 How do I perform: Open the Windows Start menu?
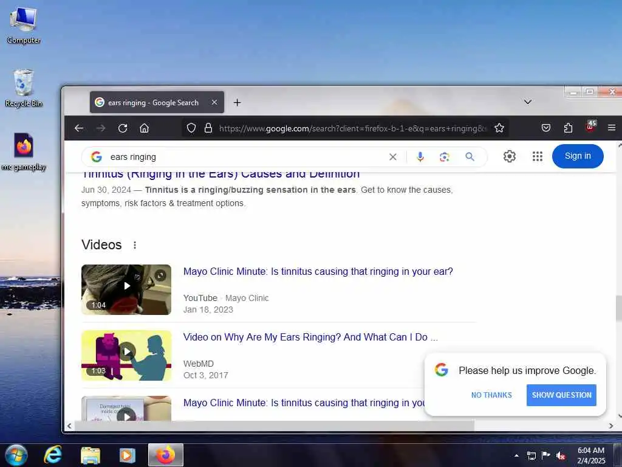point(16,455)
